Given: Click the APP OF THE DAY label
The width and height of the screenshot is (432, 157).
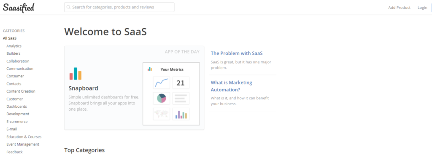Looking at the screenshot, I should [x=182, y=52].
